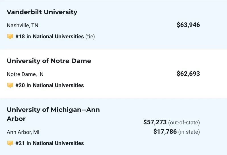
Task: Open the University of Notre Dame heading
Action: tap(49, 61)
